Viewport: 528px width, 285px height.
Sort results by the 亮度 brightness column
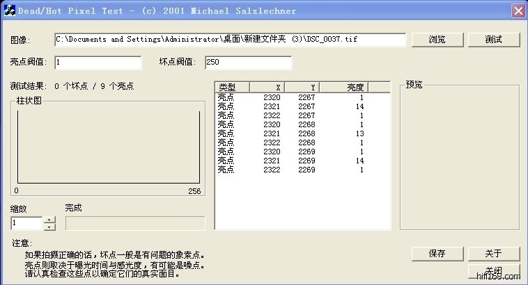tap(343, 87)
